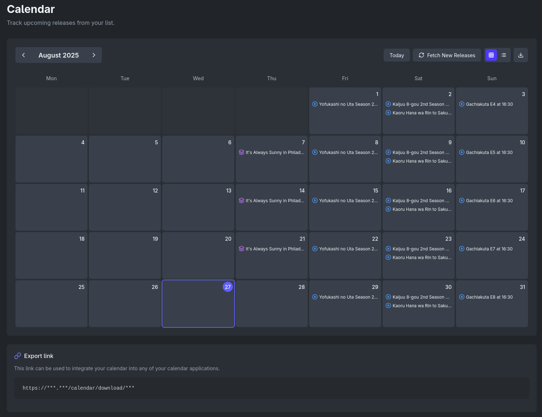
Task: Select the calendar download URL field
Action: (271, 388)
